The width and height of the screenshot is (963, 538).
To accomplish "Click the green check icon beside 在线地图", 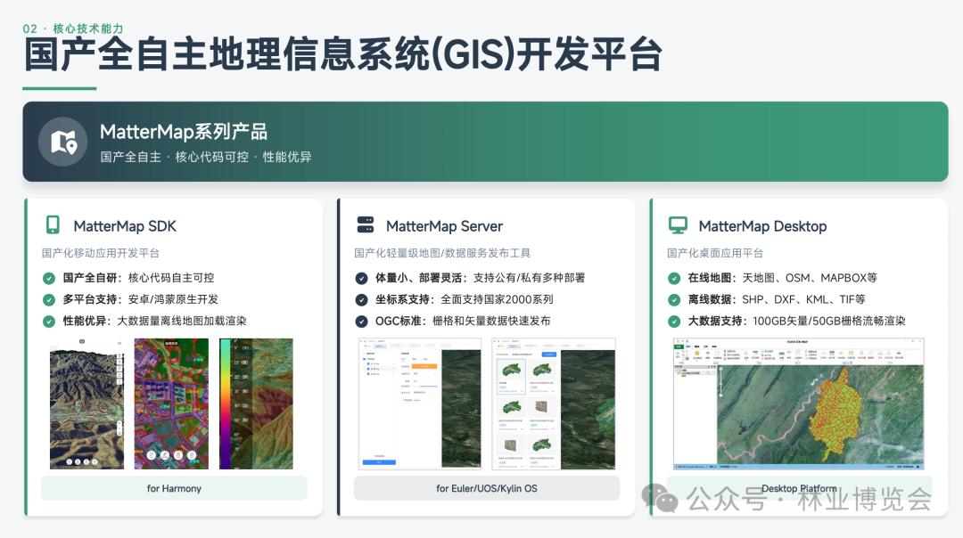I will pos(674,279).
